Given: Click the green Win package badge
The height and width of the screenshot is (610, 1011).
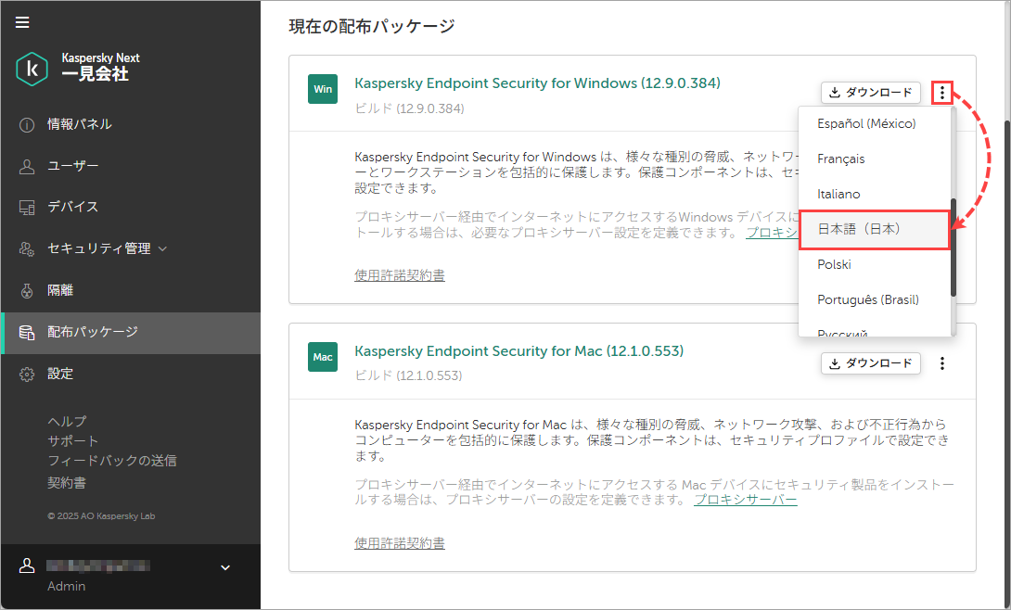Looking at the screenshot, I should [x=323, y=89].
